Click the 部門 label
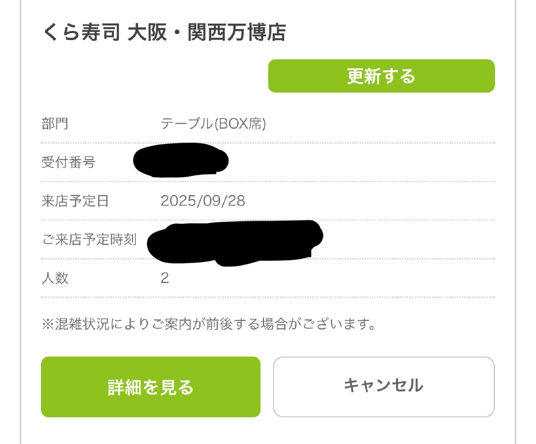This screenshot has height=444, width=536. point(55,123)
